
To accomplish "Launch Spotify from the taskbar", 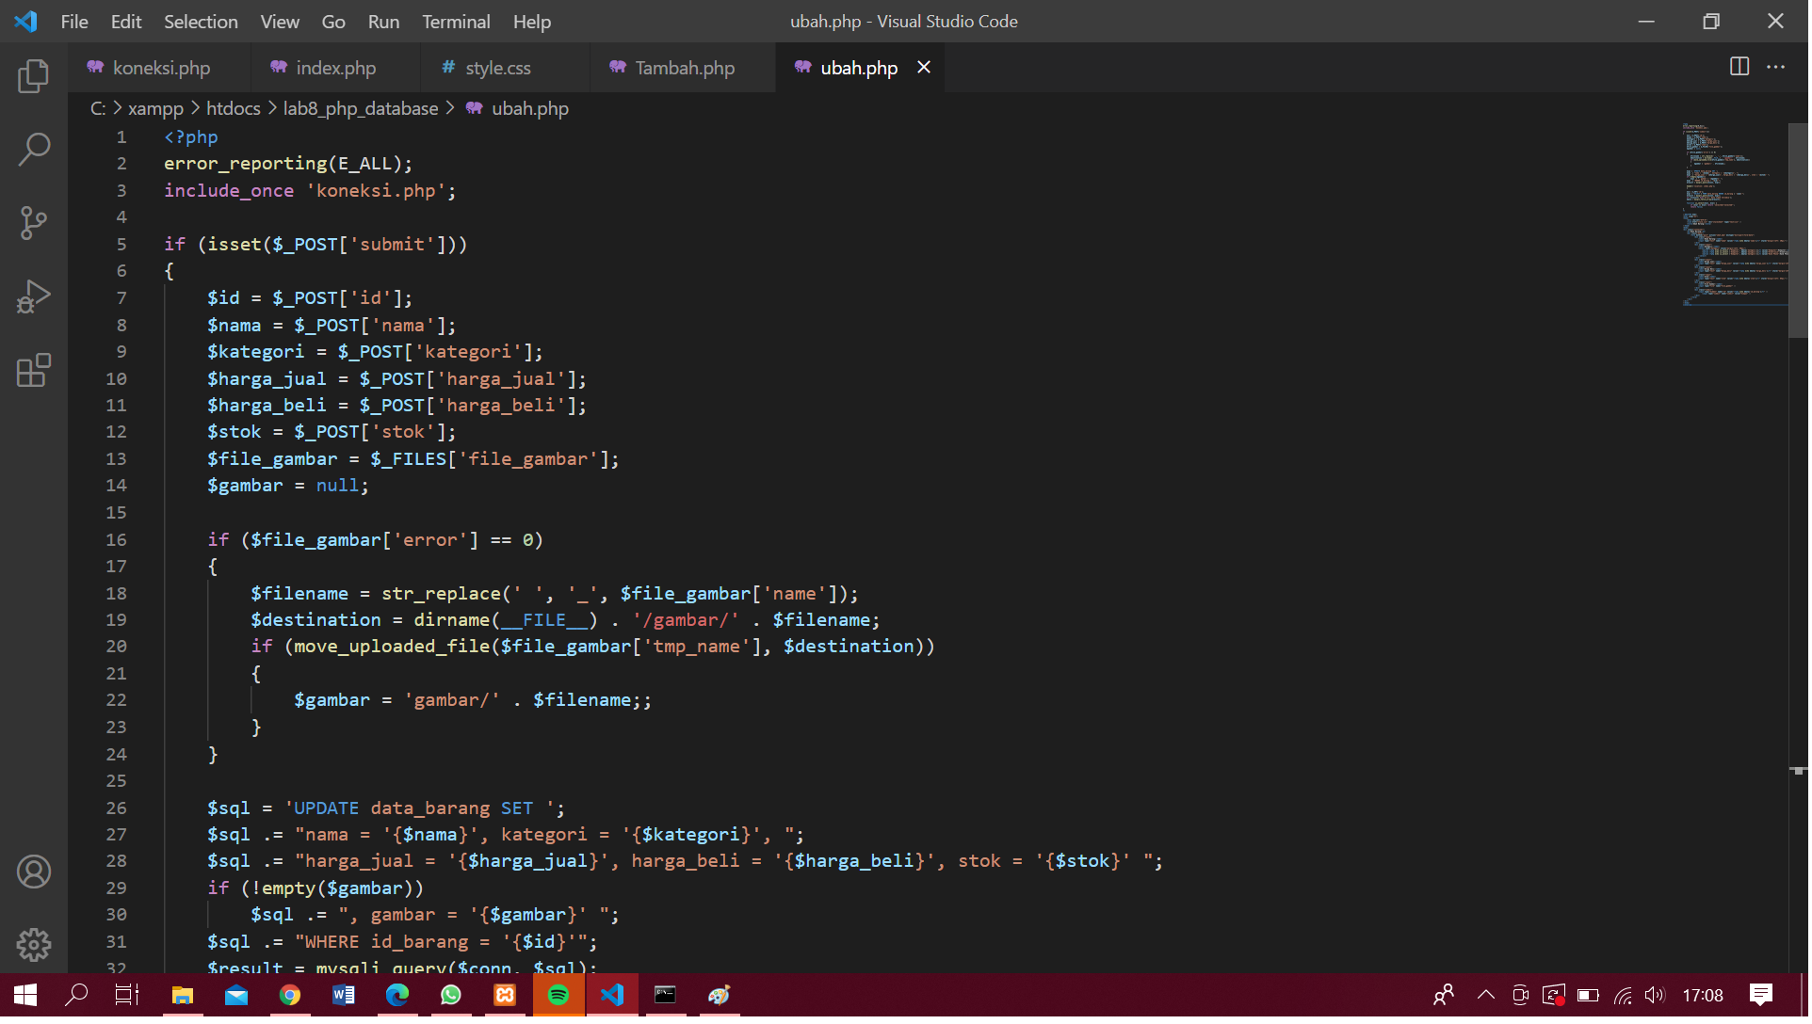I will tap(558, 995).
